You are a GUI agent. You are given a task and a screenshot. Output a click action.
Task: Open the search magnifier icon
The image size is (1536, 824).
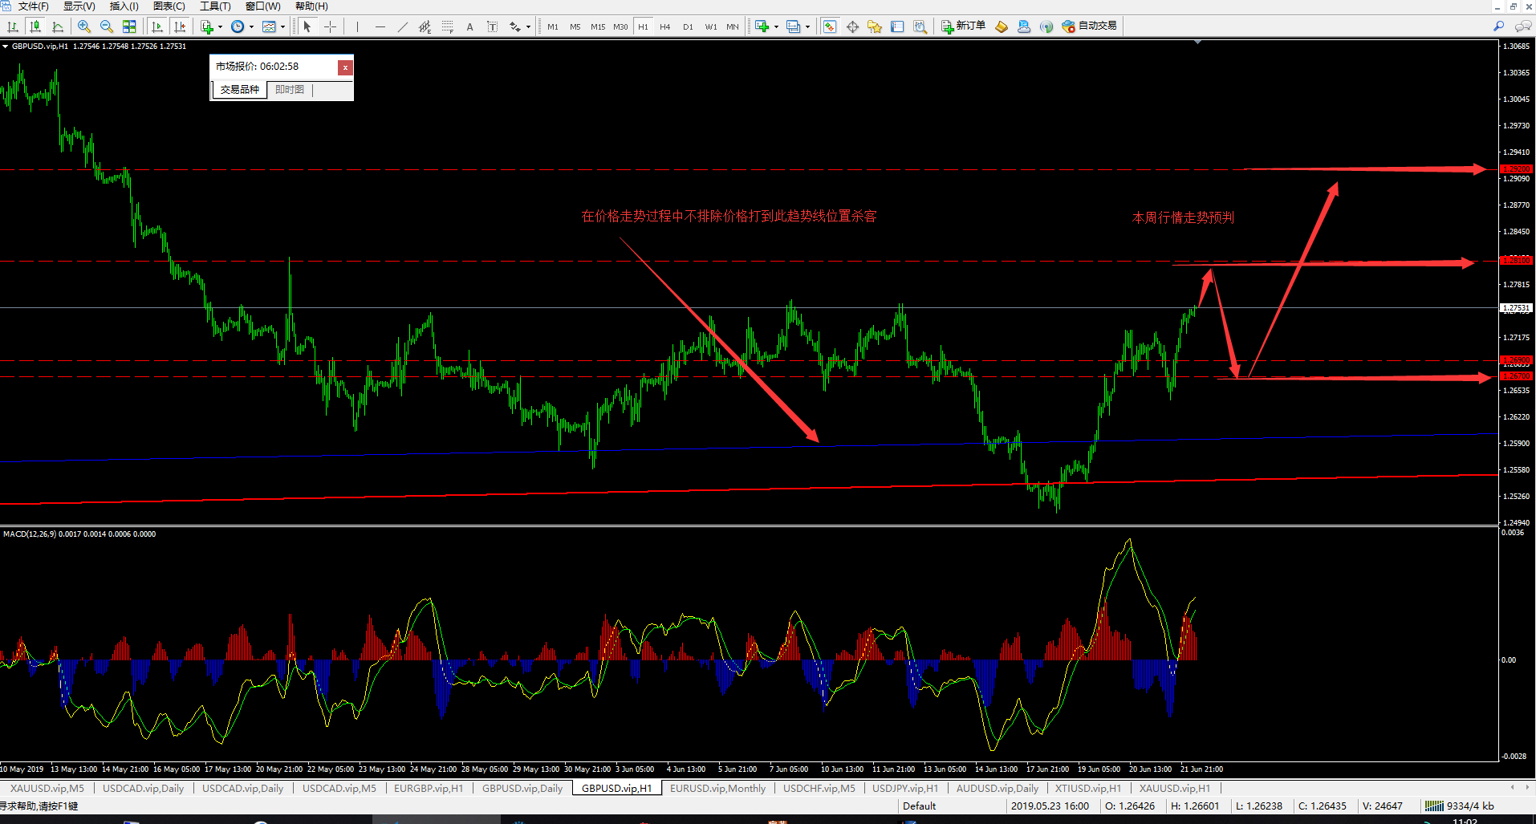1498,26
